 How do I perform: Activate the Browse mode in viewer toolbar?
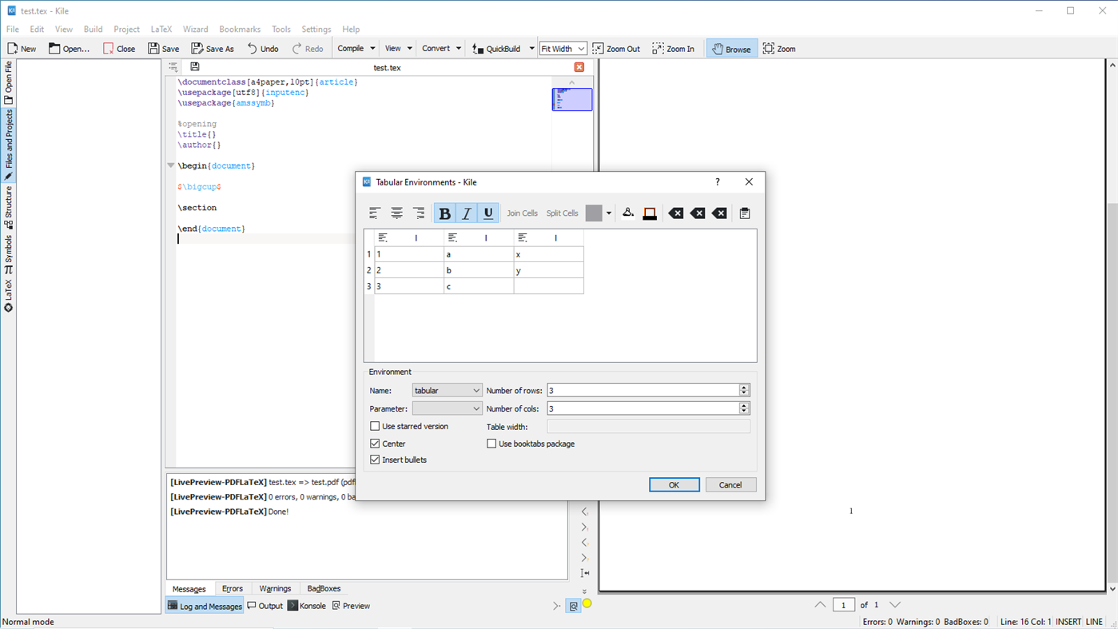(730, 48)
